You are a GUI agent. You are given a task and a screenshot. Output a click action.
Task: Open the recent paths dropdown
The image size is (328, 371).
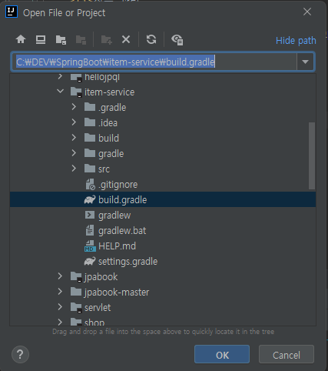305,62
